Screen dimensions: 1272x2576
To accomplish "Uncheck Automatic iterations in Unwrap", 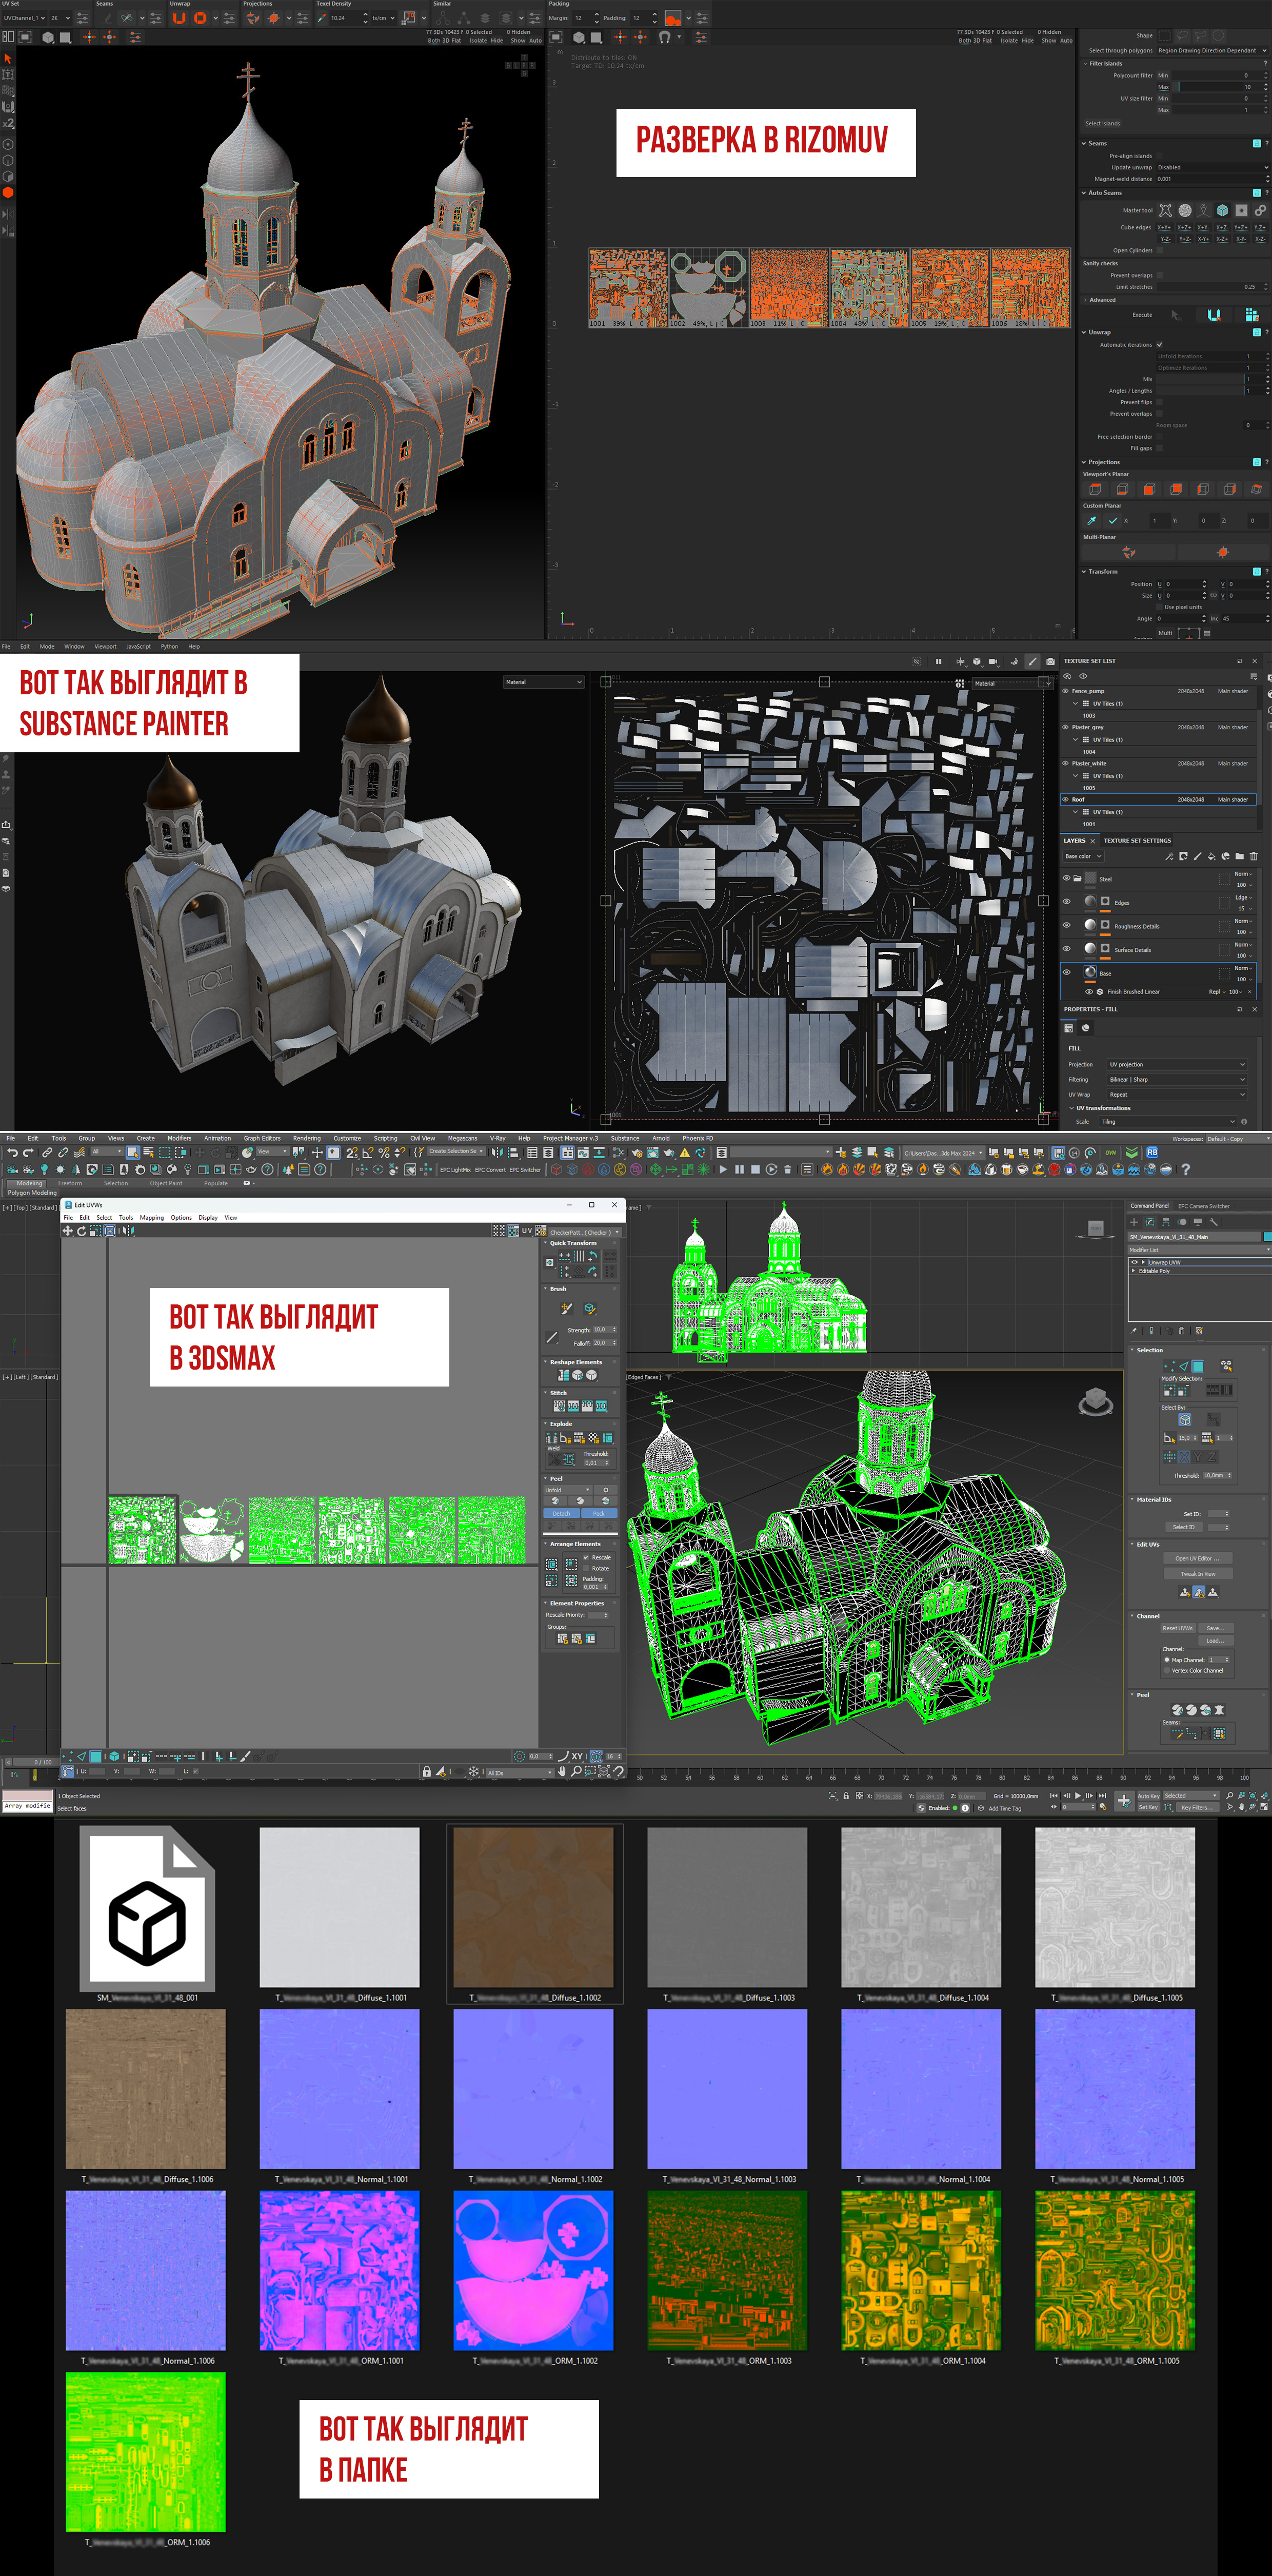I will coord(1159,344).
